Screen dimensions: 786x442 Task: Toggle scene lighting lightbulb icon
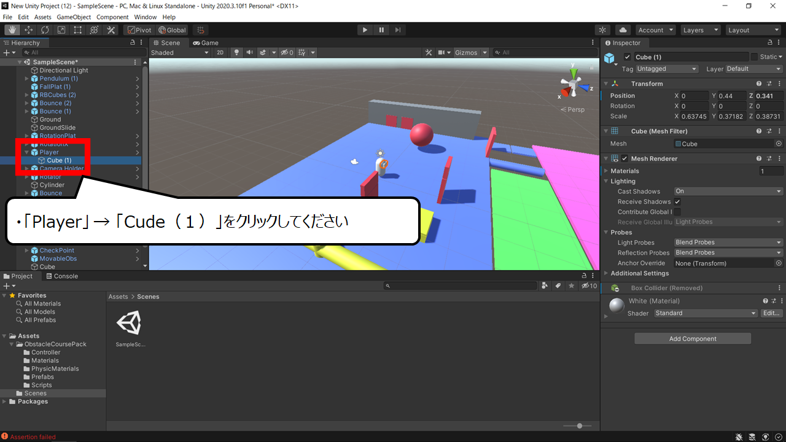236,53
